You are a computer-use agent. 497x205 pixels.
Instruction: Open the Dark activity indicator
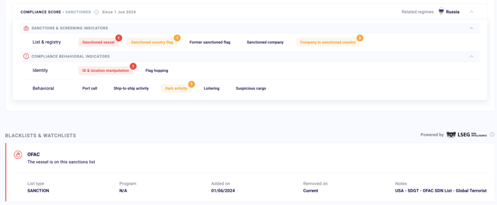point(176,89)
